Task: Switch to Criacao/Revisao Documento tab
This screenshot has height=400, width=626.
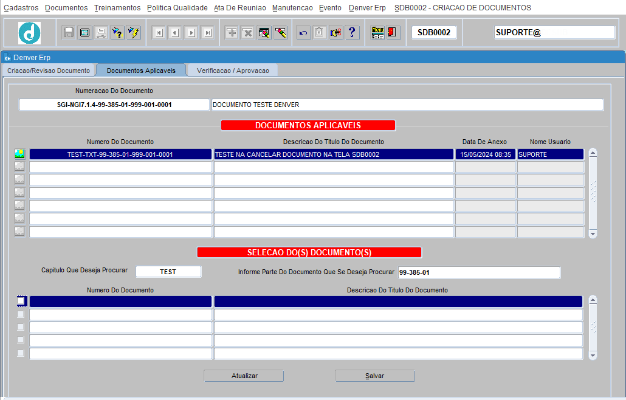Action: (x=49, y=71)
